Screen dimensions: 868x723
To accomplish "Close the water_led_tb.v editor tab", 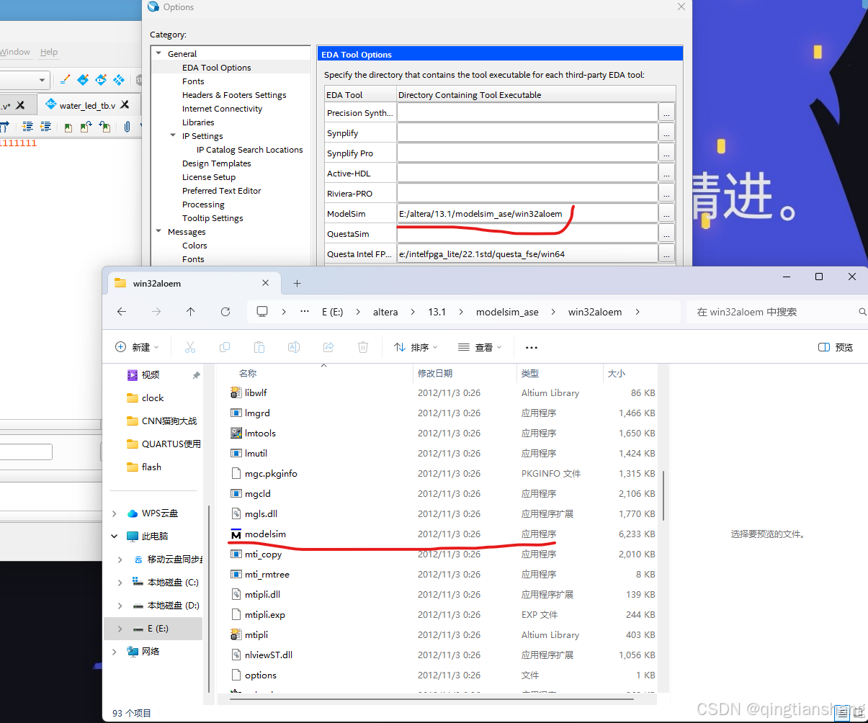I will click(125, 105).
